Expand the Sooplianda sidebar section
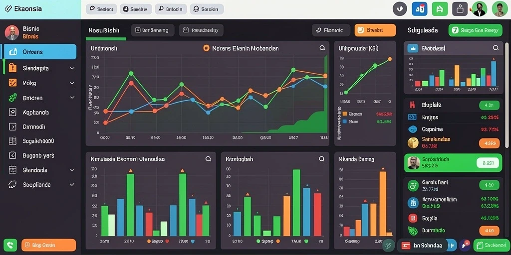Screen dimensions: 511x255 [72, 185]
